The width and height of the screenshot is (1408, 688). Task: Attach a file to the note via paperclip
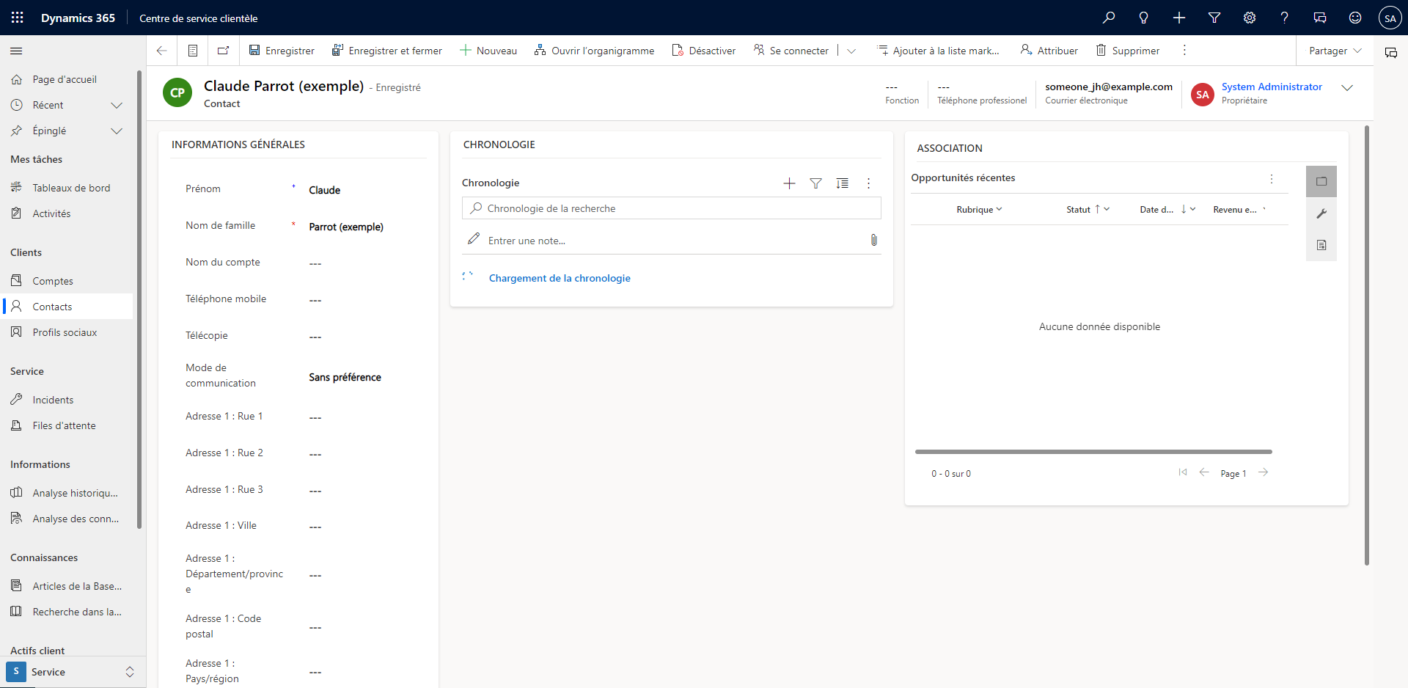click(873, 239)
